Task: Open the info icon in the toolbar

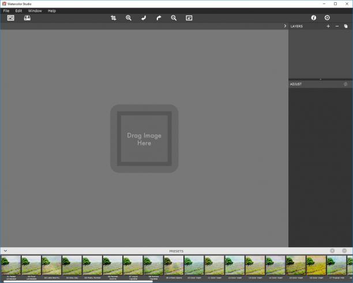Action: 314,17
